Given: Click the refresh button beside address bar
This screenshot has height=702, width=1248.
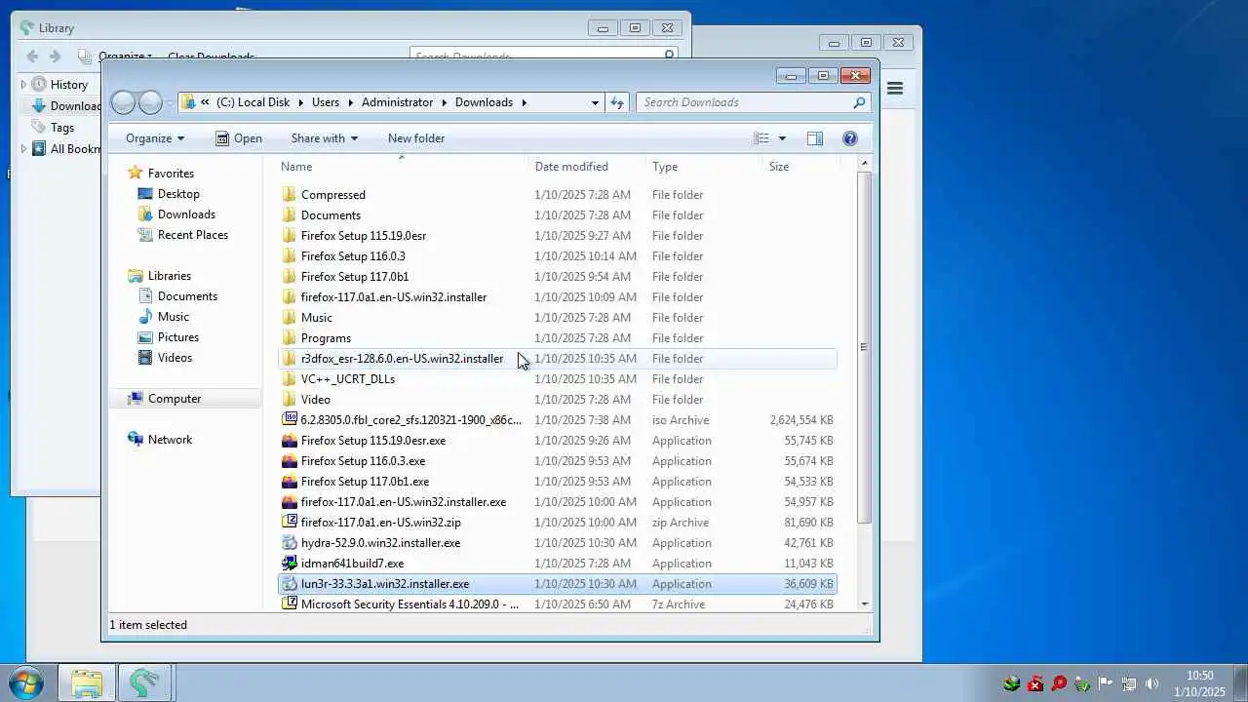Looking at the screenshot, I should pyautogui.click(x=616, y=102).
